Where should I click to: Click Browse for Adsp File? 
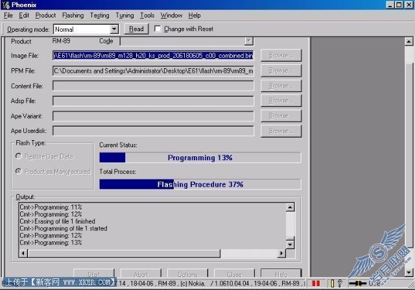pos(281,101)
